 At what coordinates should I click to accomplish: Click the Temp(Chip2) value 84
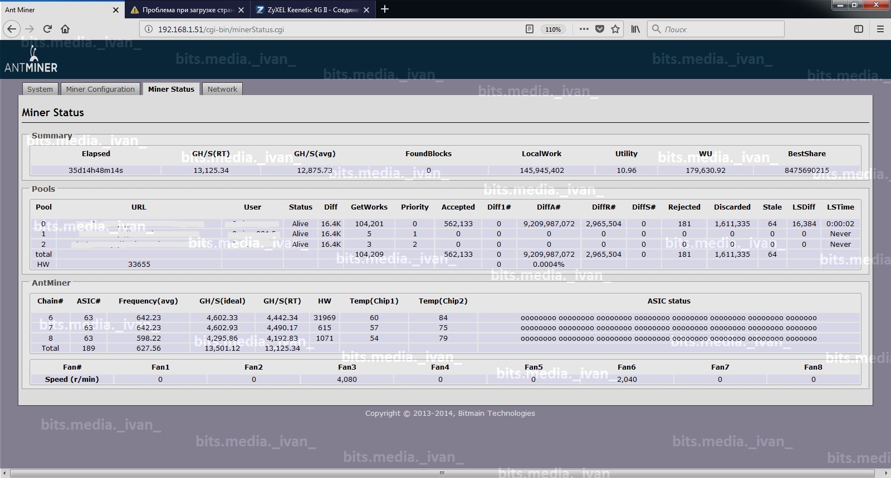443,318
